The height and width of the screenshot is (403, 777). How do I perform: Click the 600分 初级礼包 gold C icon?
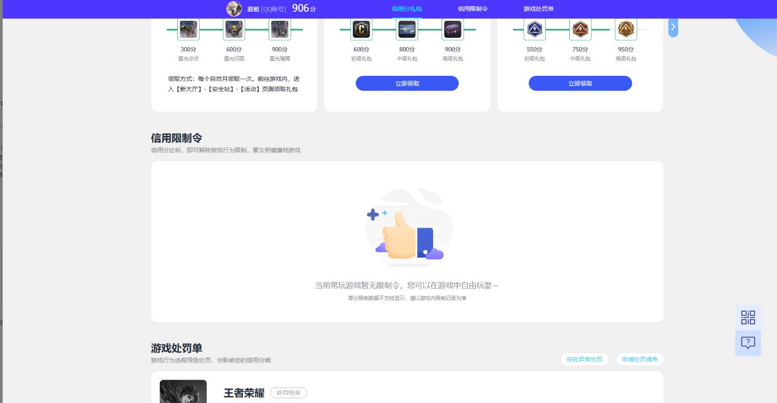point(362,29)
